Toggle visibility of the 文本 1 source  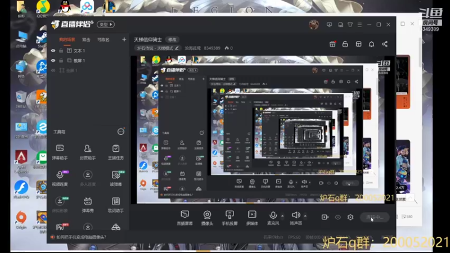coord(53,51)
